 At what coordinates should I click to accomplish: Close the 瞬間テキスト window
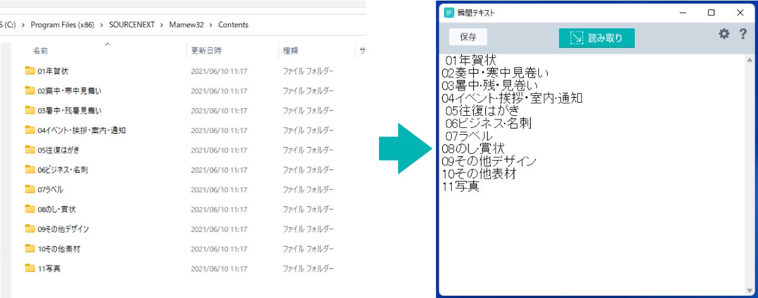tap(740, 12)
